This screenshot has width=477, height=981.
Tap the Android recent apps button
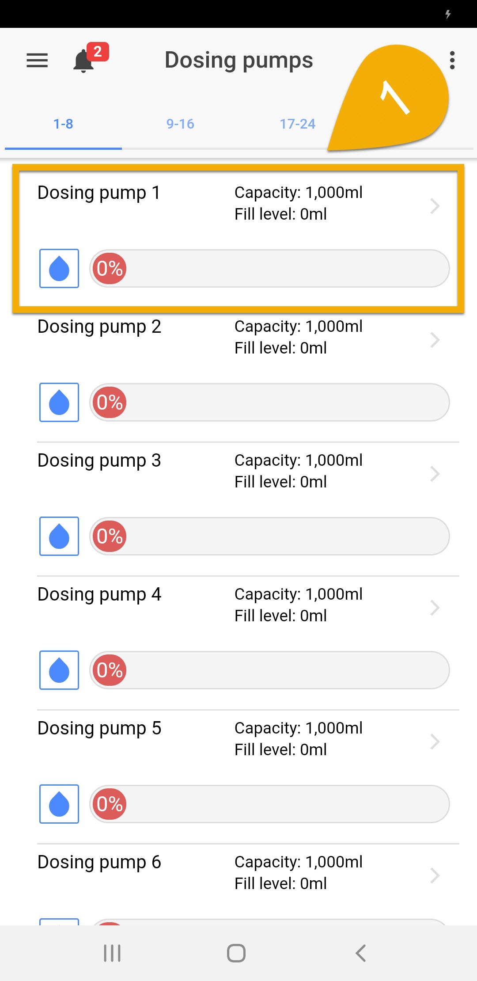pos(111,953)
